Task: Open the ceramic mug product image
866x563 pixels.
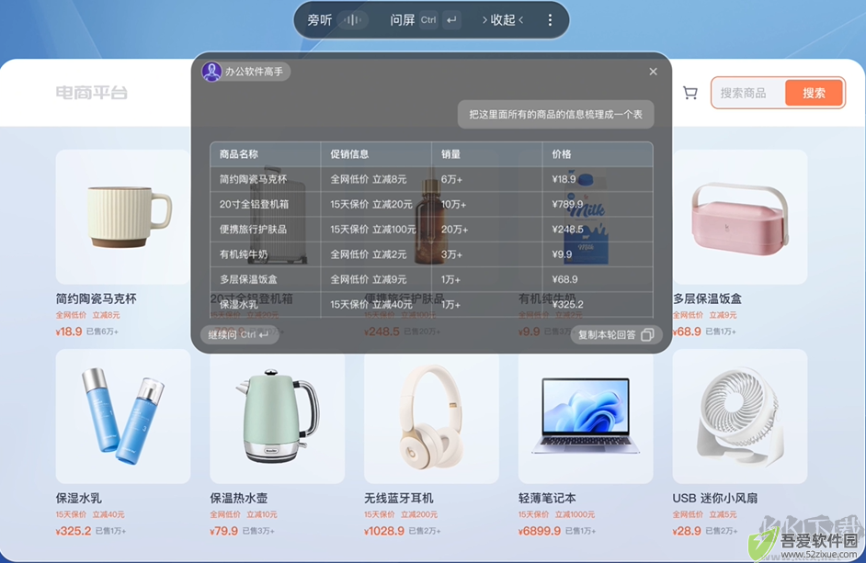Action: (122, 217)
